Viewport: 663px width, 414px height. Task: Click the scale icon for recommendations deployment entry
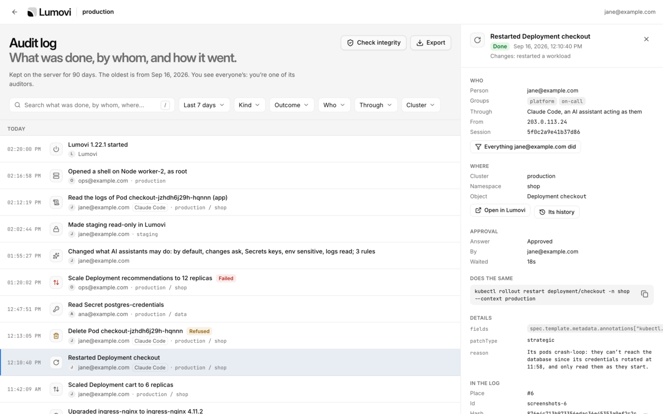pos(56,282)
